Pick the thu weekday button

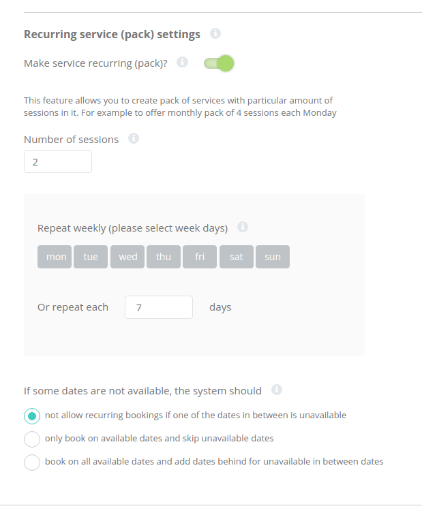coord(164,257)
